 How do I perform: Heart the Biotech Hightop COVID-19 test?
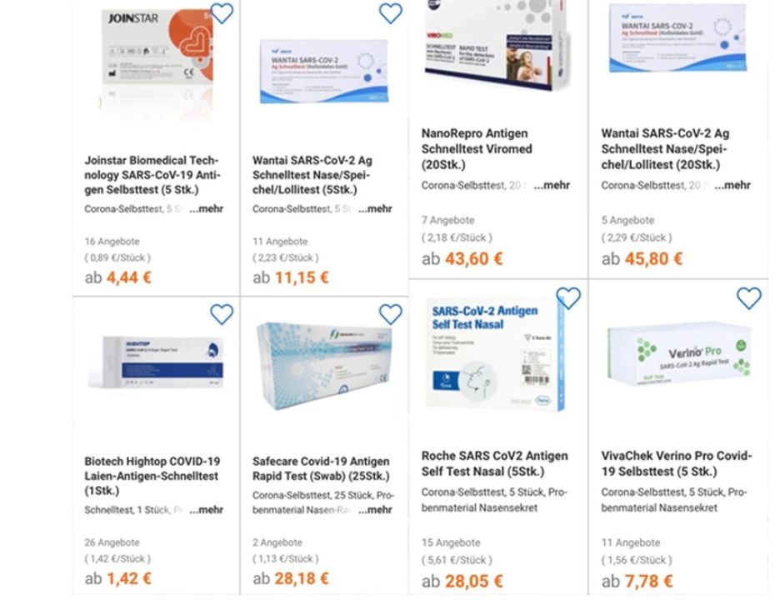222,314
